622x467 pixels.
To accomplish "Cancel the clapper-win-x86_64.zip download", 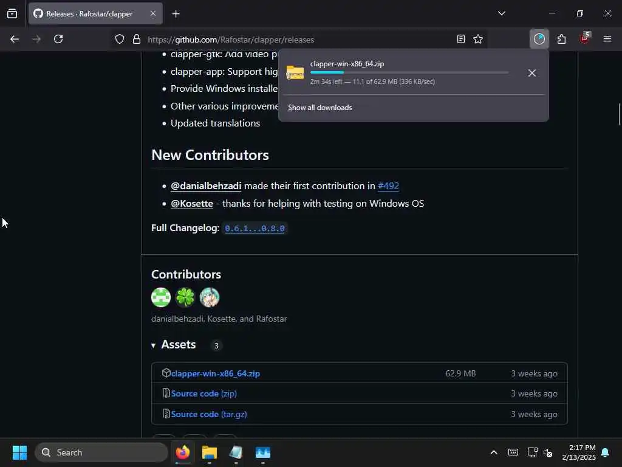I will [x=532, y=73].
